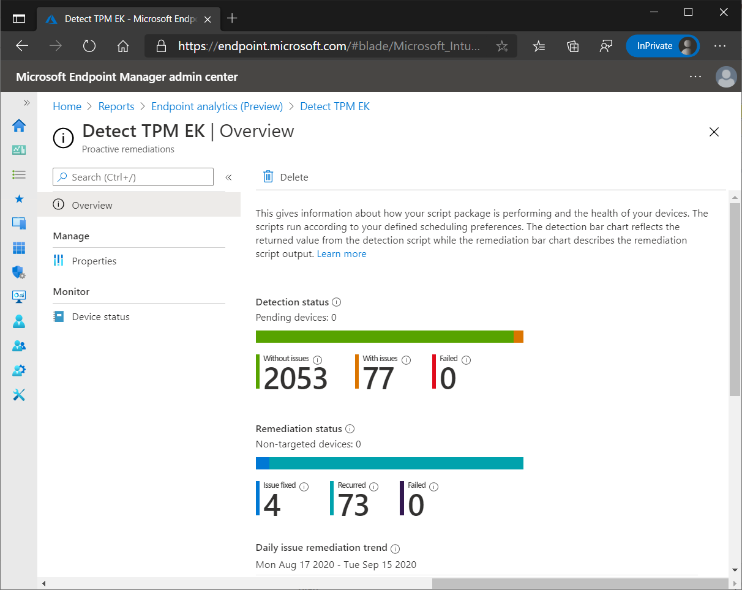Open portal ellipsis menu in header

(x=695, y=77)
